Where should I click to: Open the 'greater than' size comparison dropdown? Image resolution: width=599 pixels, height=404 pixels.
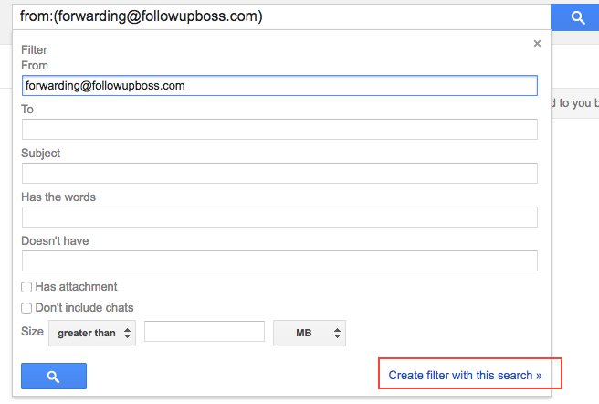(92, 333)
